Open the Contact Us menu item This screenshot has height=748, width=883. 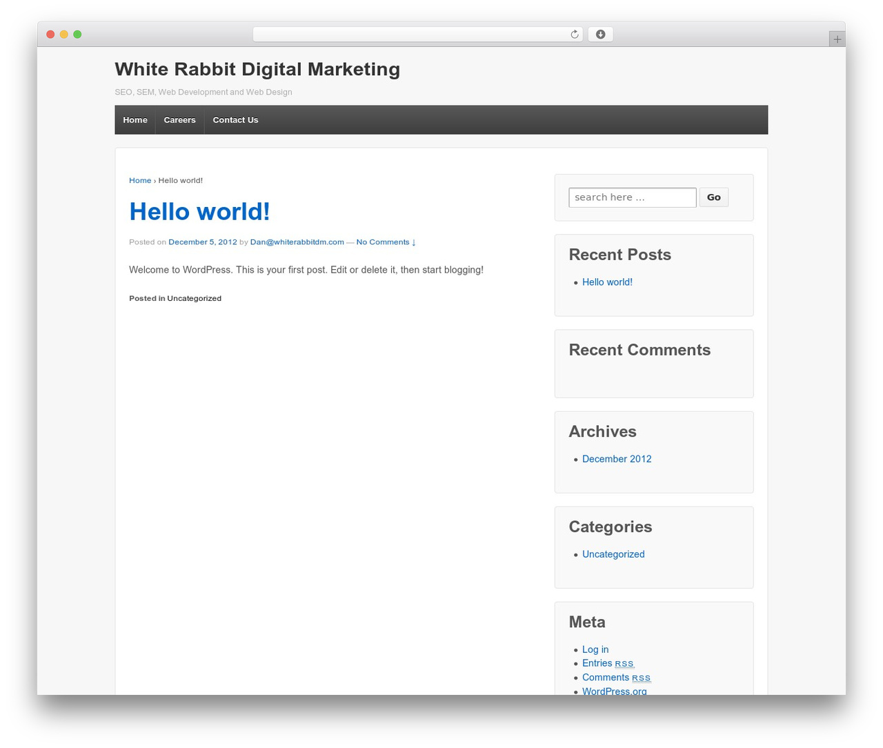(236, 120)
